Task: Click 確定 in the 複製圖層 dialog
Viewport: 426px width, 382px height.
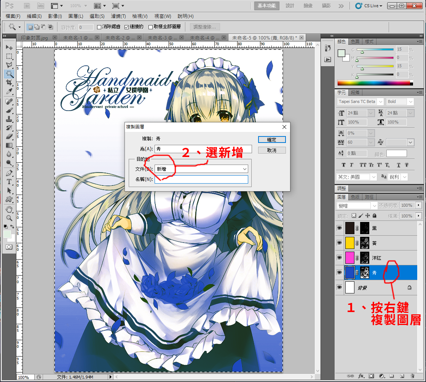Action: click(272, 139)
